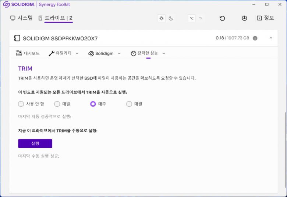
Task: Minimize the Synergy Toolkit window
Action: 254,4
